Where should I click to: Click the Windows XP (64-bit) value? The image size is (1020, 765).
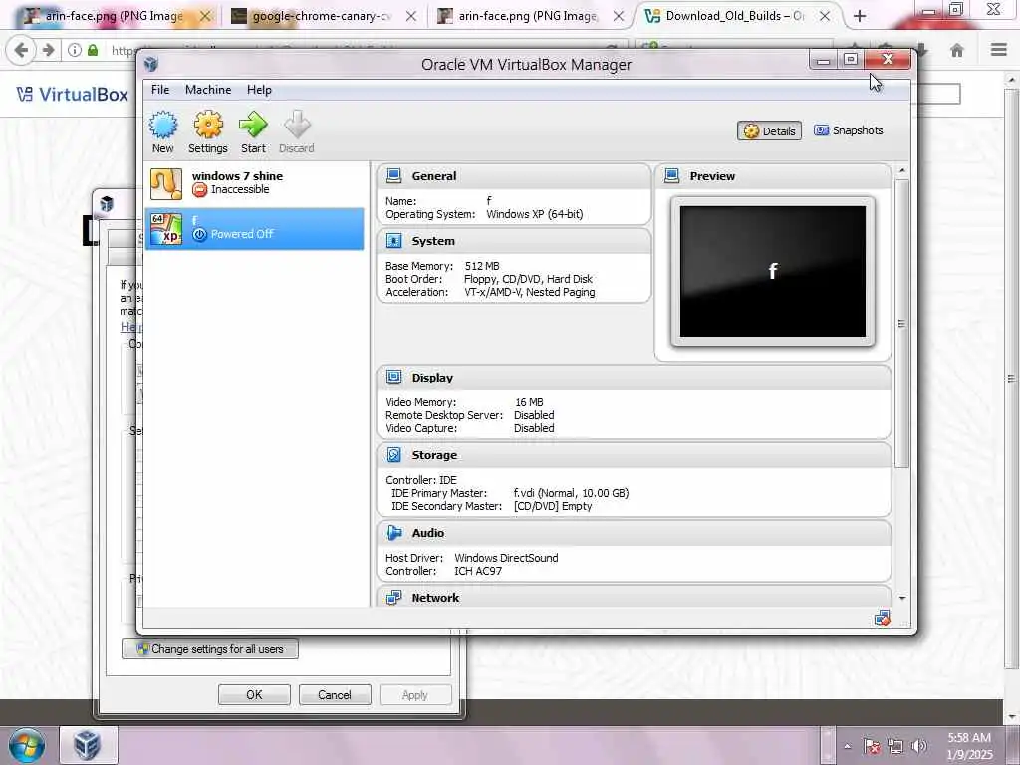point(535,214)
